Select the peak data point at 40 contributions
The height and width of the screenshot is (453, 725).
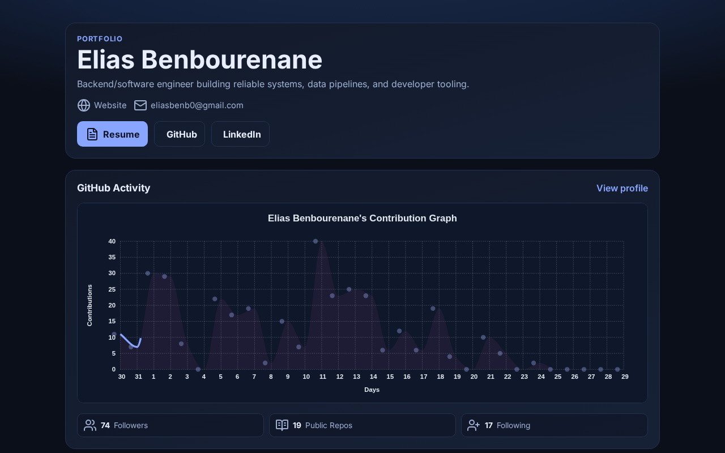pos(315,241)
